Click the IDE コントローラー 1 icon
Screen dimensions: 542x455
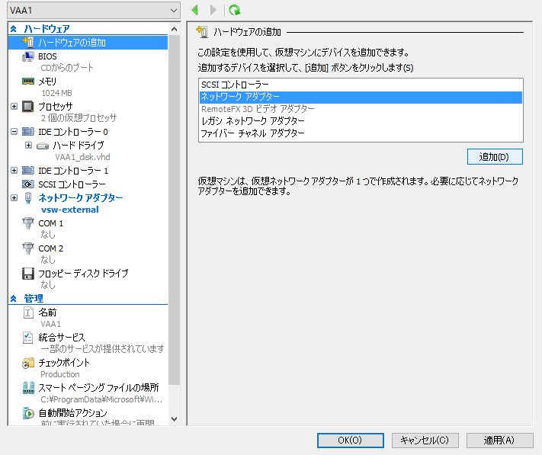point(28,170)
